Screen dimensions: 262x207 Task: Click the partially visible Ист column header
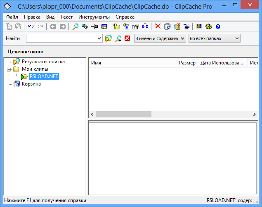(x=253, y=63)
